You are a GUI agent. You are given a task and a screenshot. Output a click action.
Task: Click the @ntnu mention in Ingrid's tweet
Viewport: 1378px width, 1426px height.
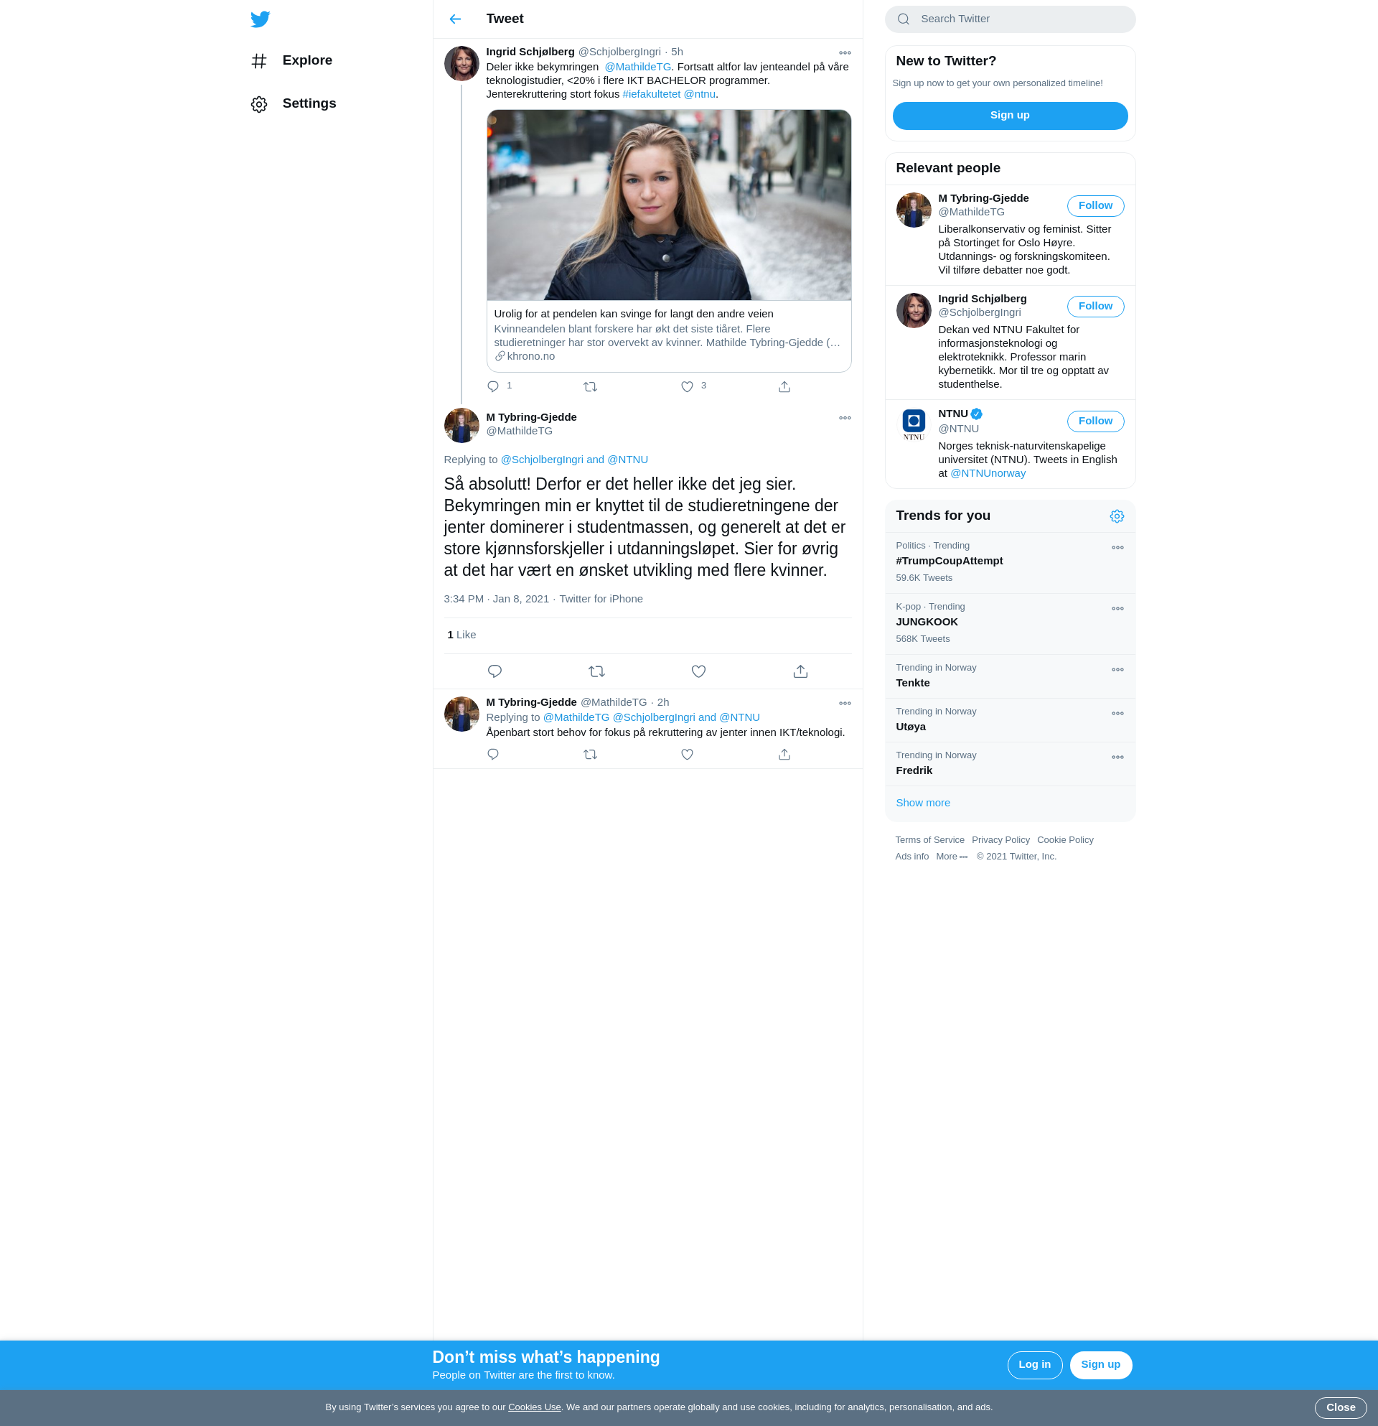pyautogui.click(x=699, y=94)
